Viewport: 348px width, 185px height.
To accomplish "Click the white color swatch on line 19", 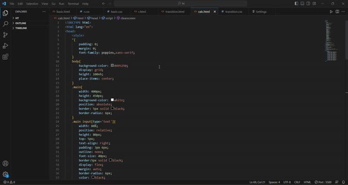I will (x=112, y=100).
